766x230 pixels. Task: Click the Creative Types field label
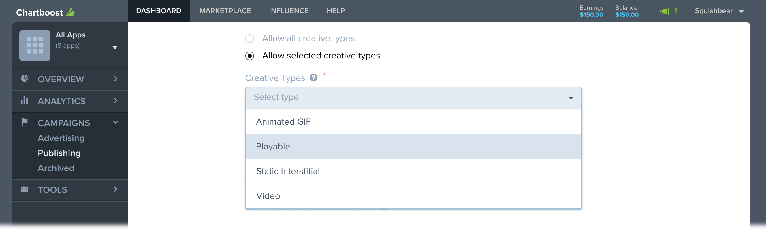pos(275,78)
